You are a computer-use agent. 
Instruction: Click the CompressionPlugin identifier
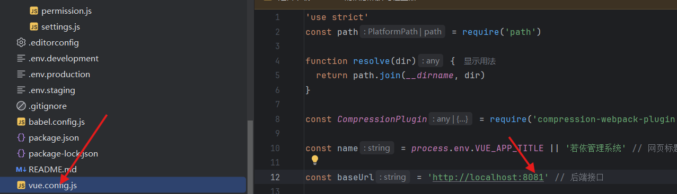pos(382,119)
